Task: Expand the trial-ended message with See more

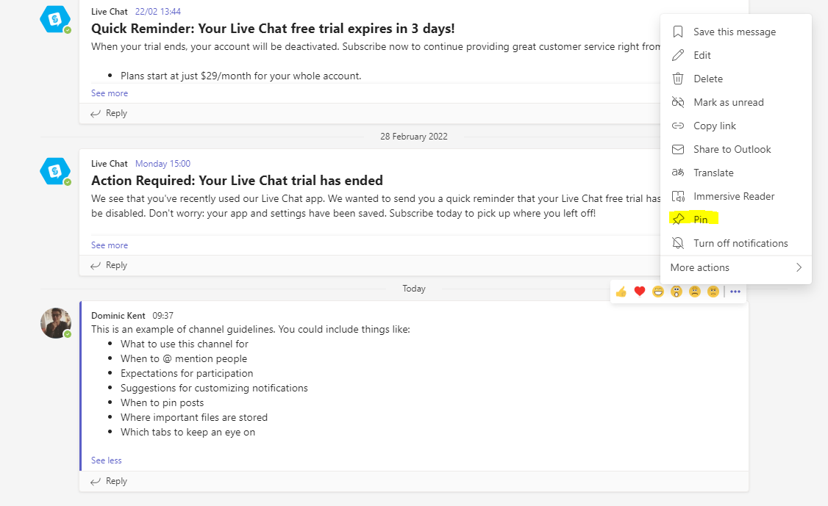Action: pos(109,245)
